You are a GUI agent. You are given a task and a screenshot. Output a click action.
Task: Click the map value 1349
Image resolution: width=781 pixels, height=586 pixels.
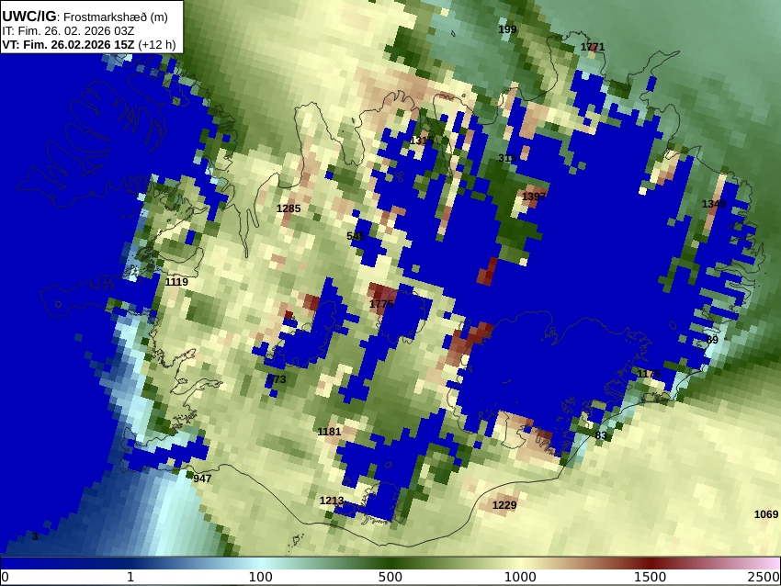(714, 204)
